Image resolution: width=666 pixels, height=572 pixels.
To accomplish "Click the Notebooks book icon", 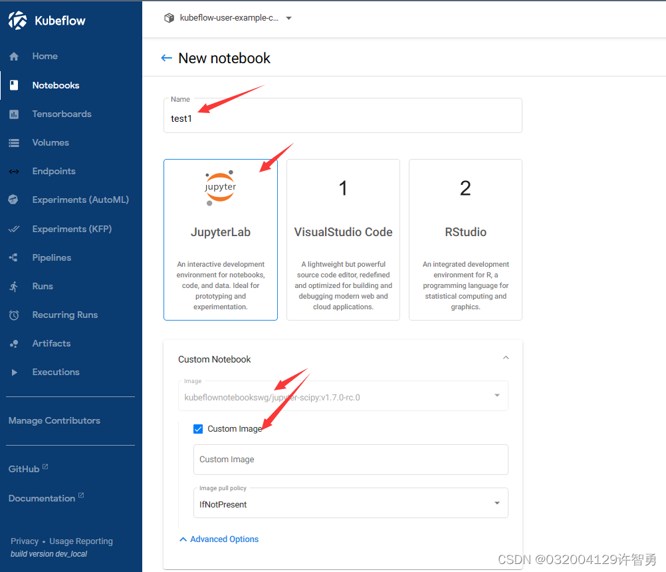I will tap(14, 85).
